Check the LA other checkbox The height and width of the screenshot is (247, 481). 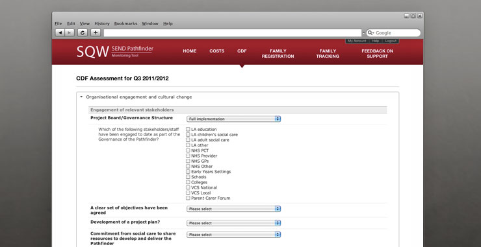pyautogui.click(x=188, y=145)
